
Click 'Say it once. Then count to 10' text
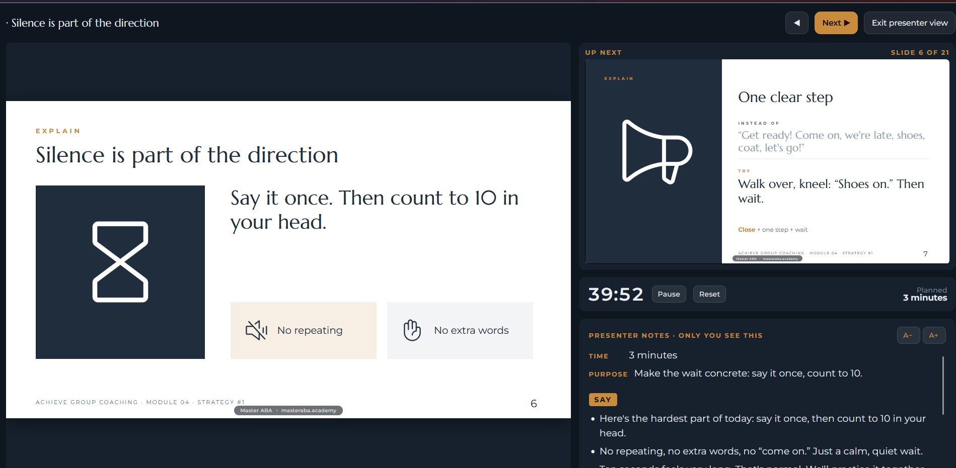(x=375, y=210)
